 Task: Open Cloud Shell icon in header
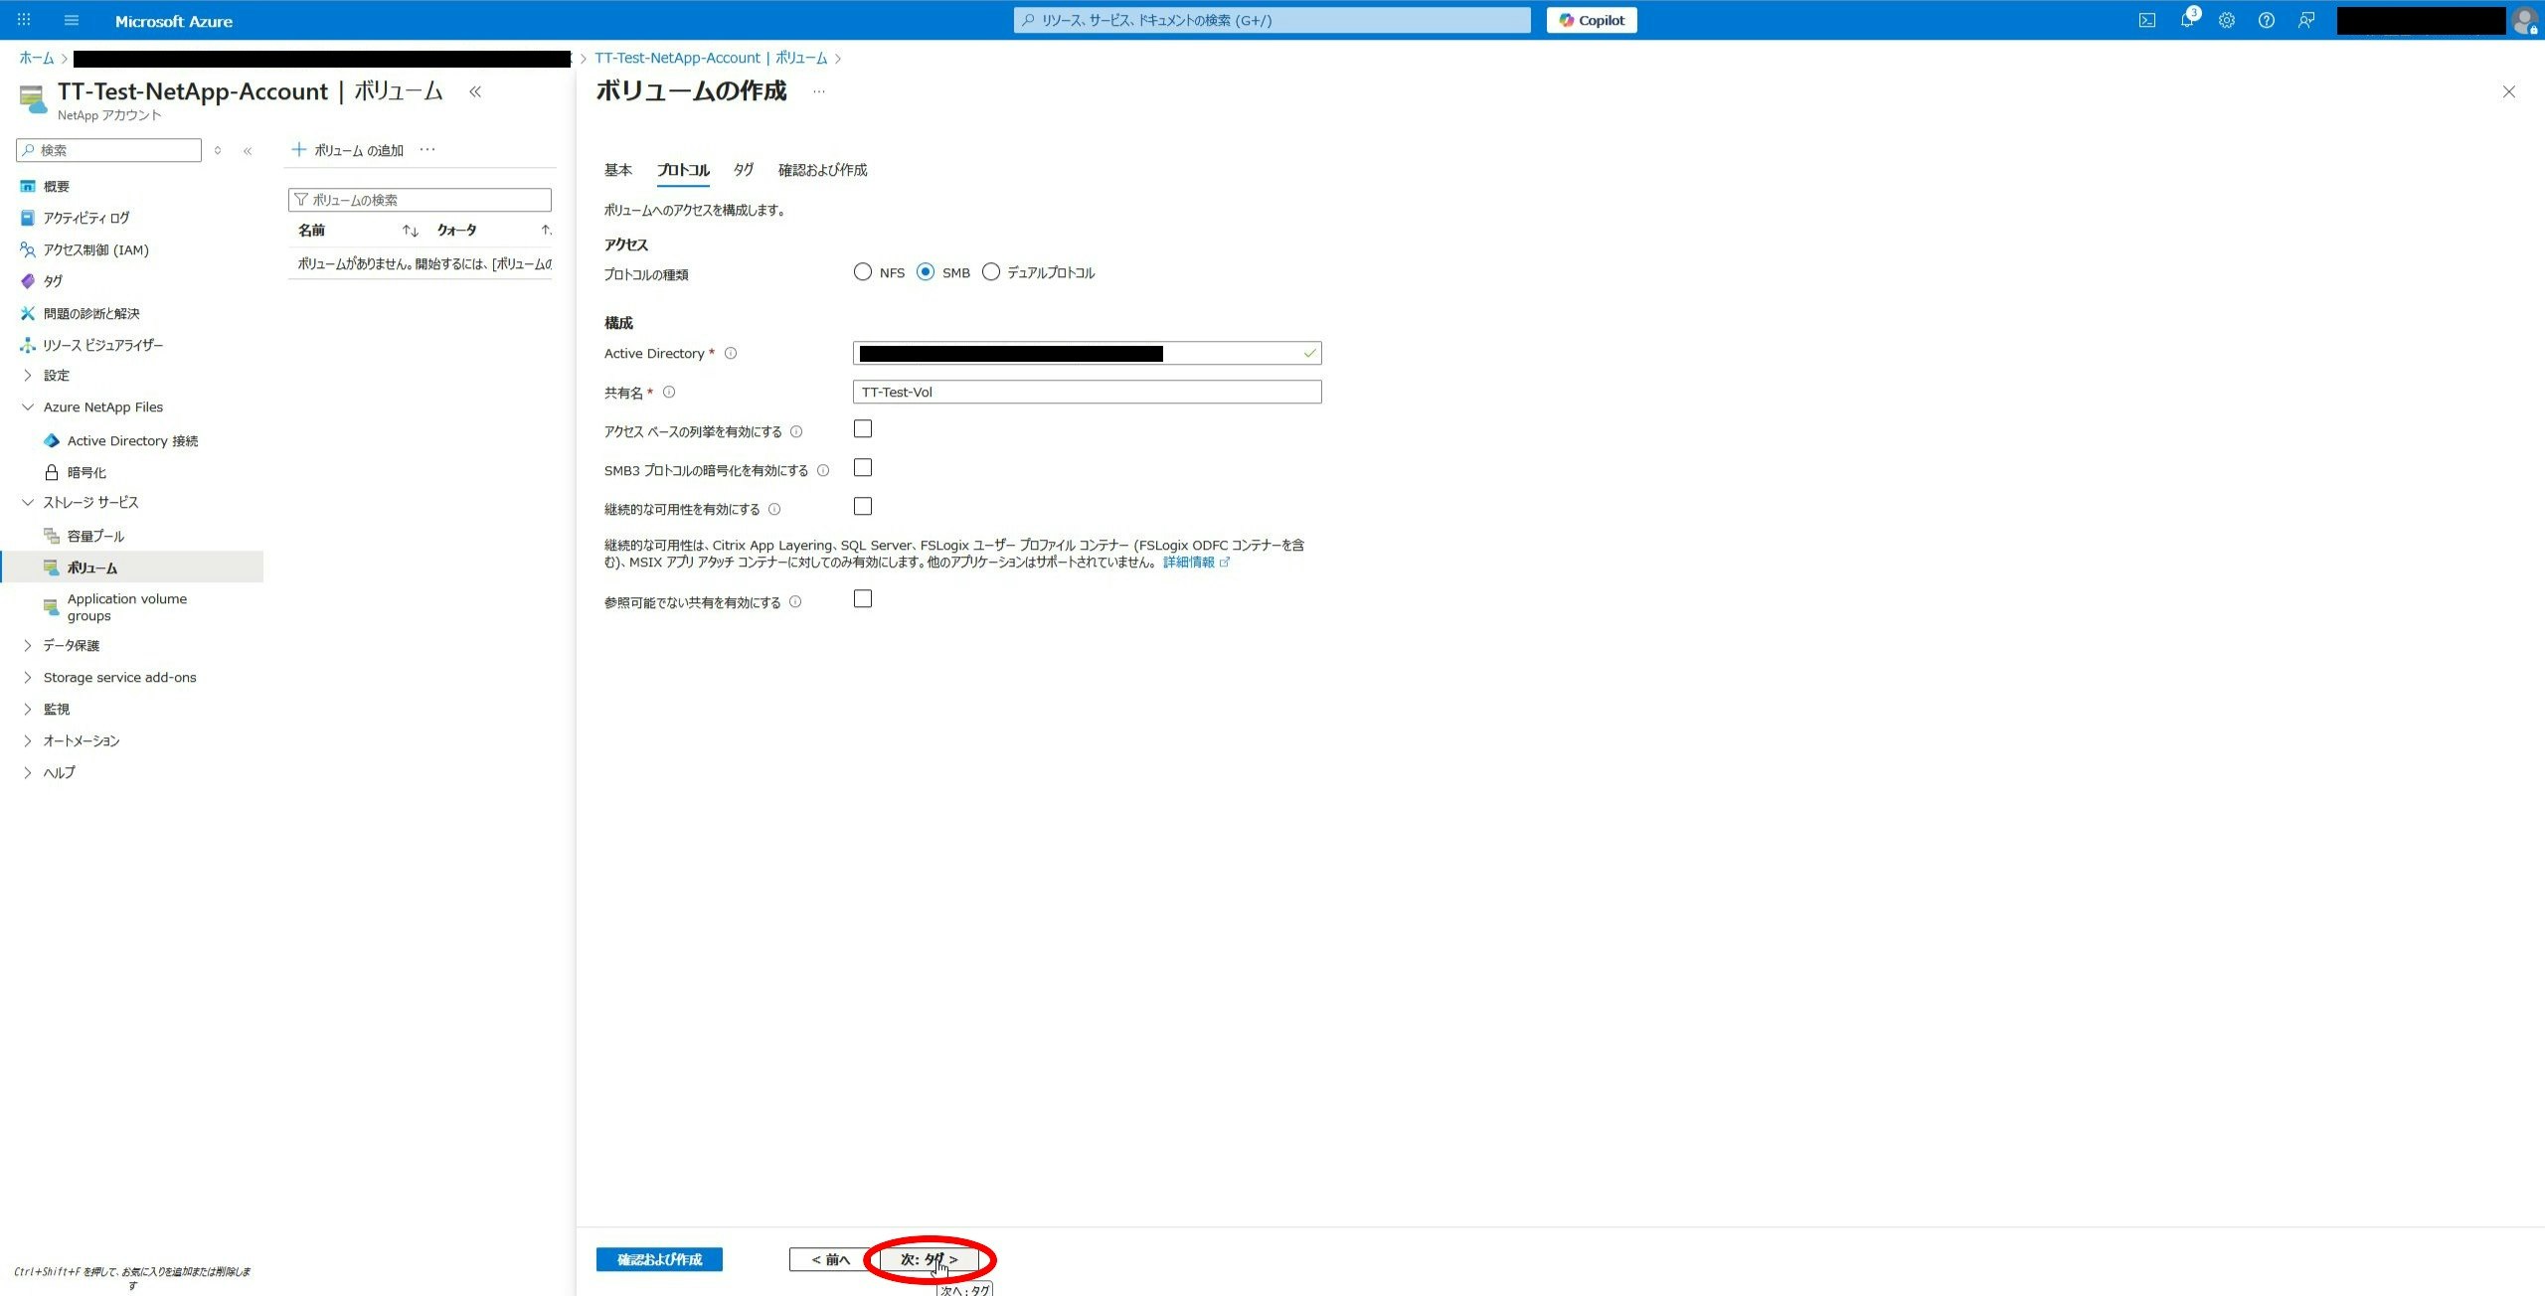[2147, 20]
